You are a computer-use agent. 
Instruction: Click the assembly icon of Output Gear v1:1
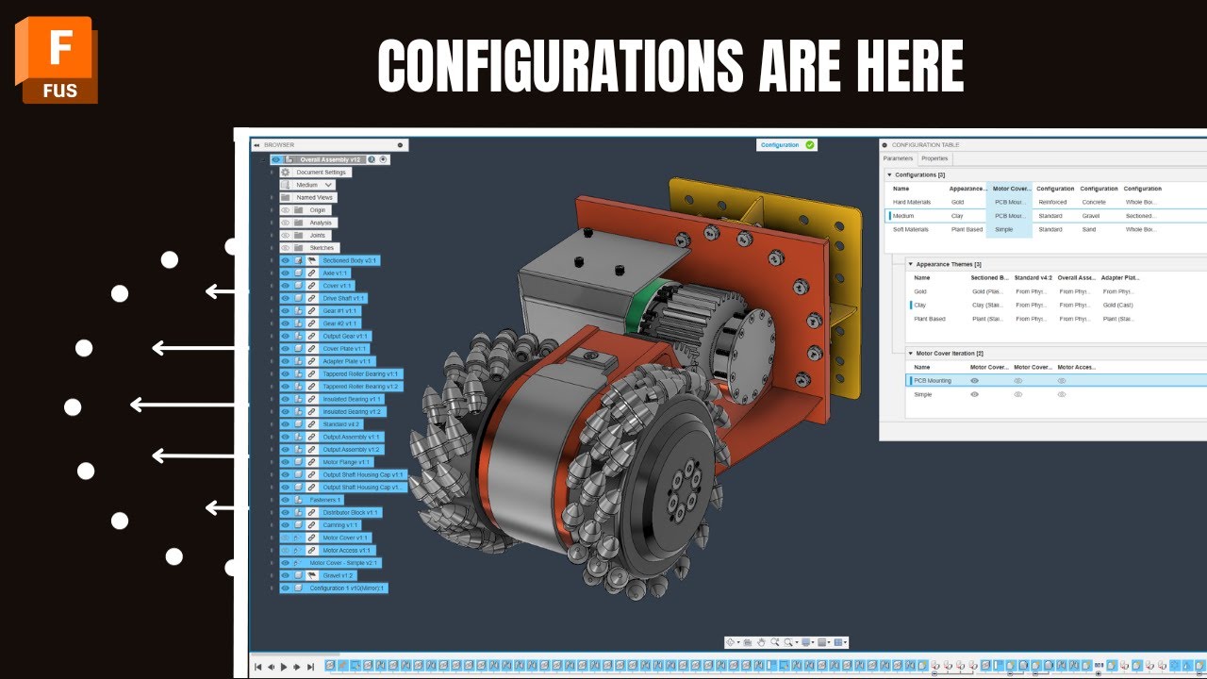tap(298, 336)
